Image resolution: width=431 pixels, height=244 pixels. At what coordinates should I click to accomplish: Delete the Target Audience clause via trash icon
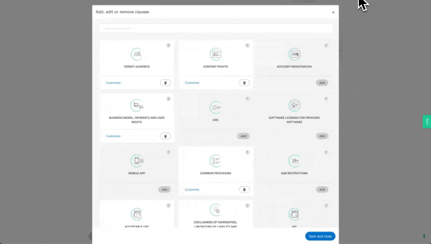[x=165, y=82]
